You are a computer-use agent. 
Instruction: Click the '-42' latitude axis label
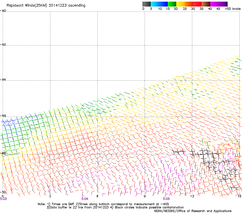pyautogui.click(x=3, y=44)
